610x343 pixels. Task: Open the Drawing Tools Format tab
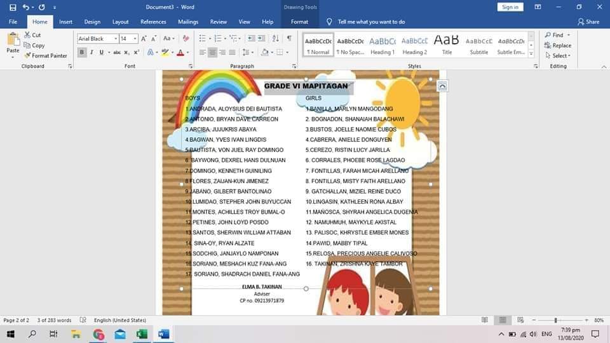click(299, 22)
